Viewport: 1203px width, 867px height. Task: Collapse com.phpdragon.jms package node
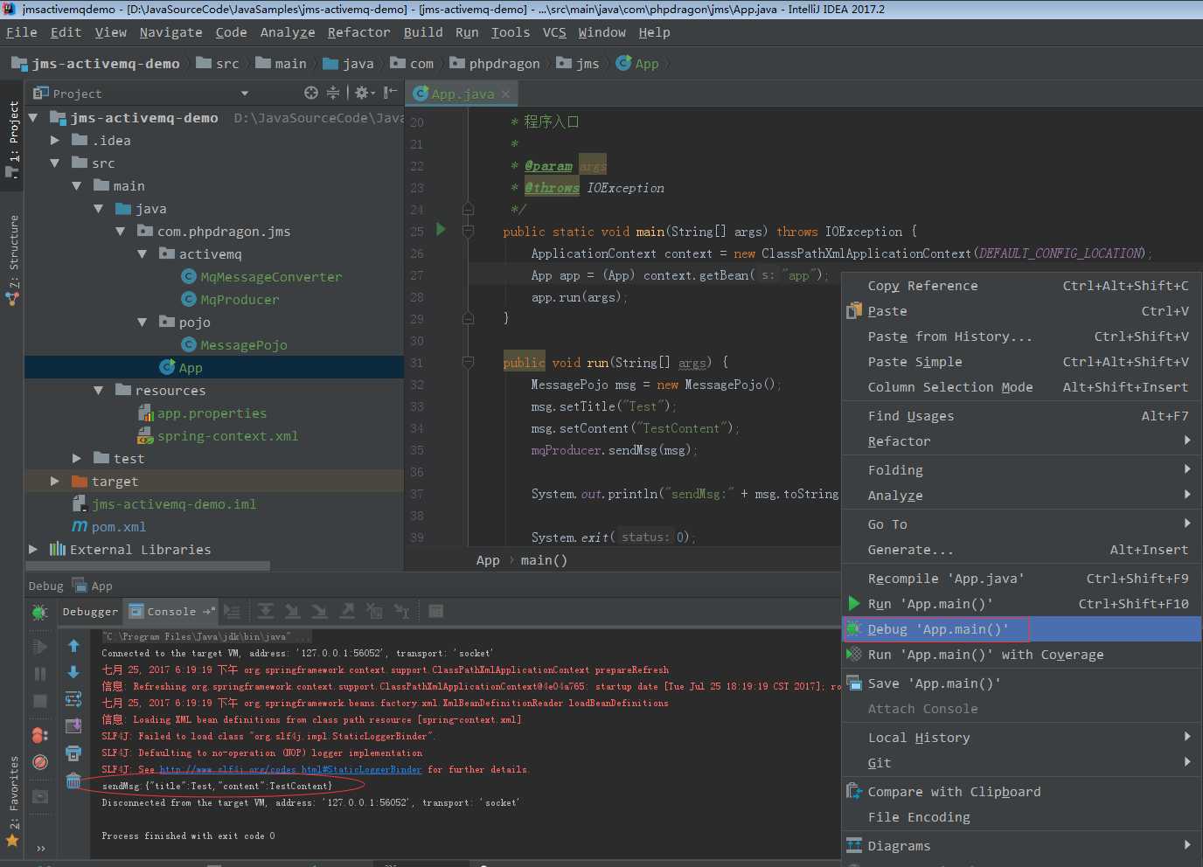pos(121,232)
